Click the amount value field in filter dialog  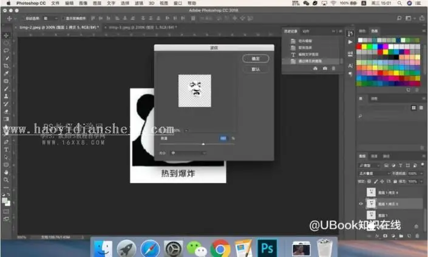[223, 138]
